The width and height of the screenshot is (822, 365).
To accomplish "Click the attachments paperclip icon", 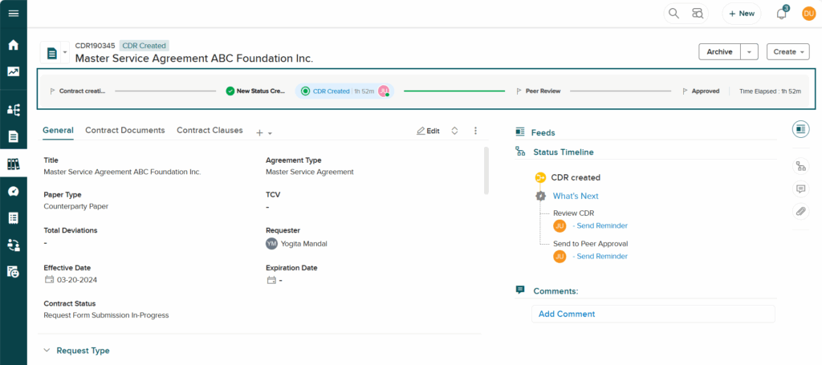I will tap(800, 212).
